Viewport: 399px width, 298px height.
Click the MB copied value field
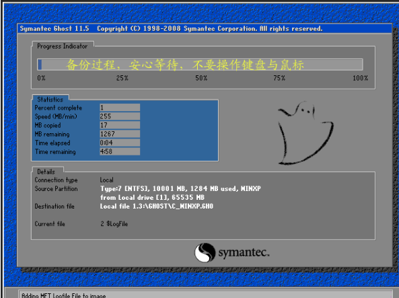(x=120, y=125)
